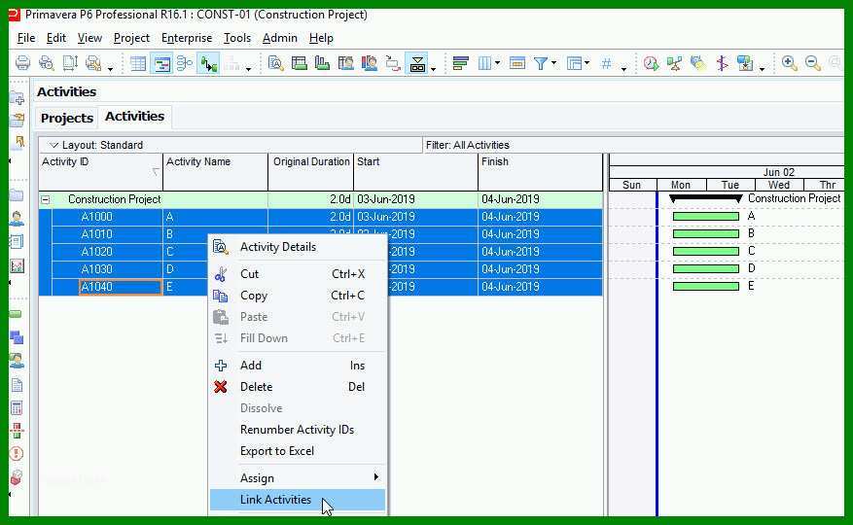Open the Enterprise menu

187,38
